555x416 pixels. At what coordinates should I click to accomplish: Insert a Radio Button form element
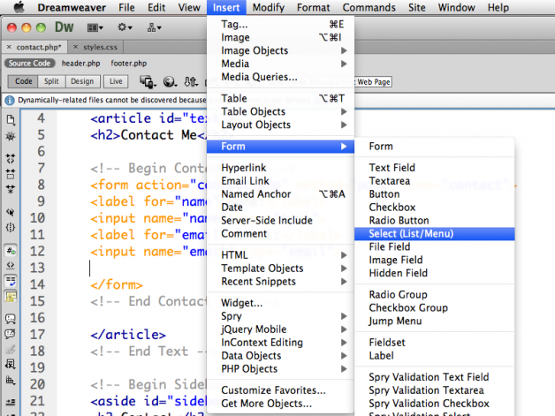pos(435,221)
